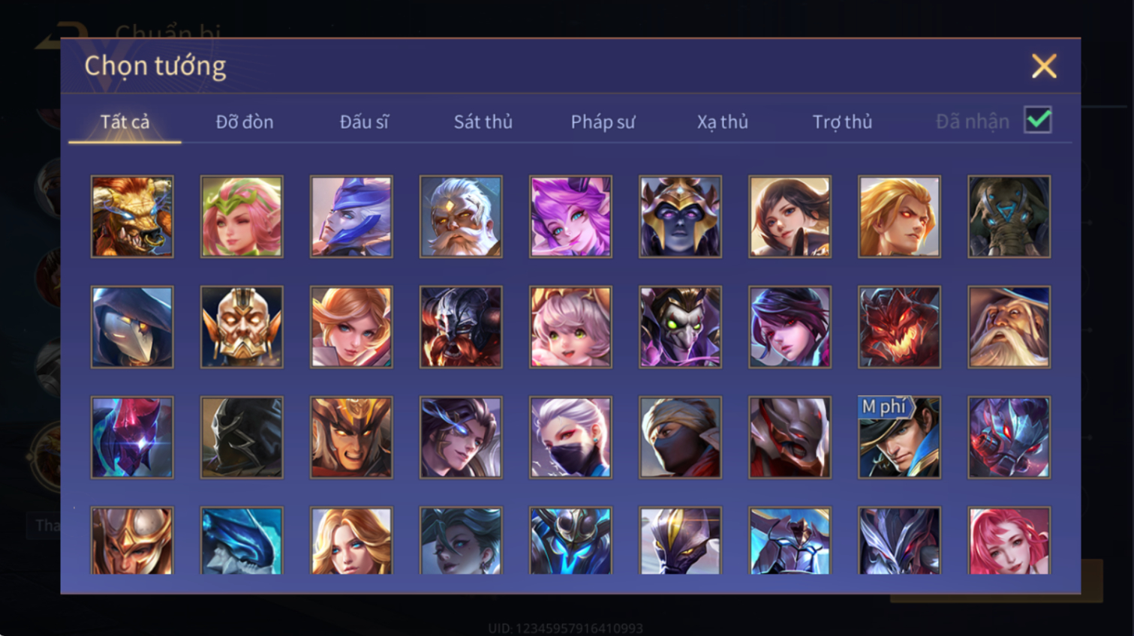
Task: Select the Đấu sĩ tab
Action: click(x=364, y=121)
